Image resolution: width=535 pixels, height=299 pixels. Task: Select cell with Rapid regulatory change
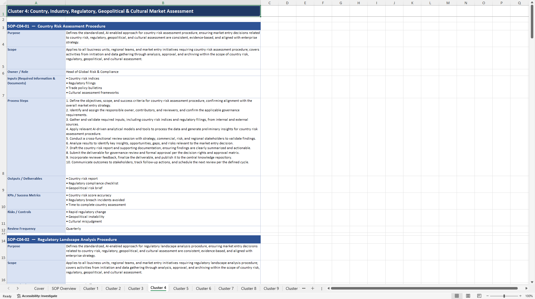[x=163, y=218]
